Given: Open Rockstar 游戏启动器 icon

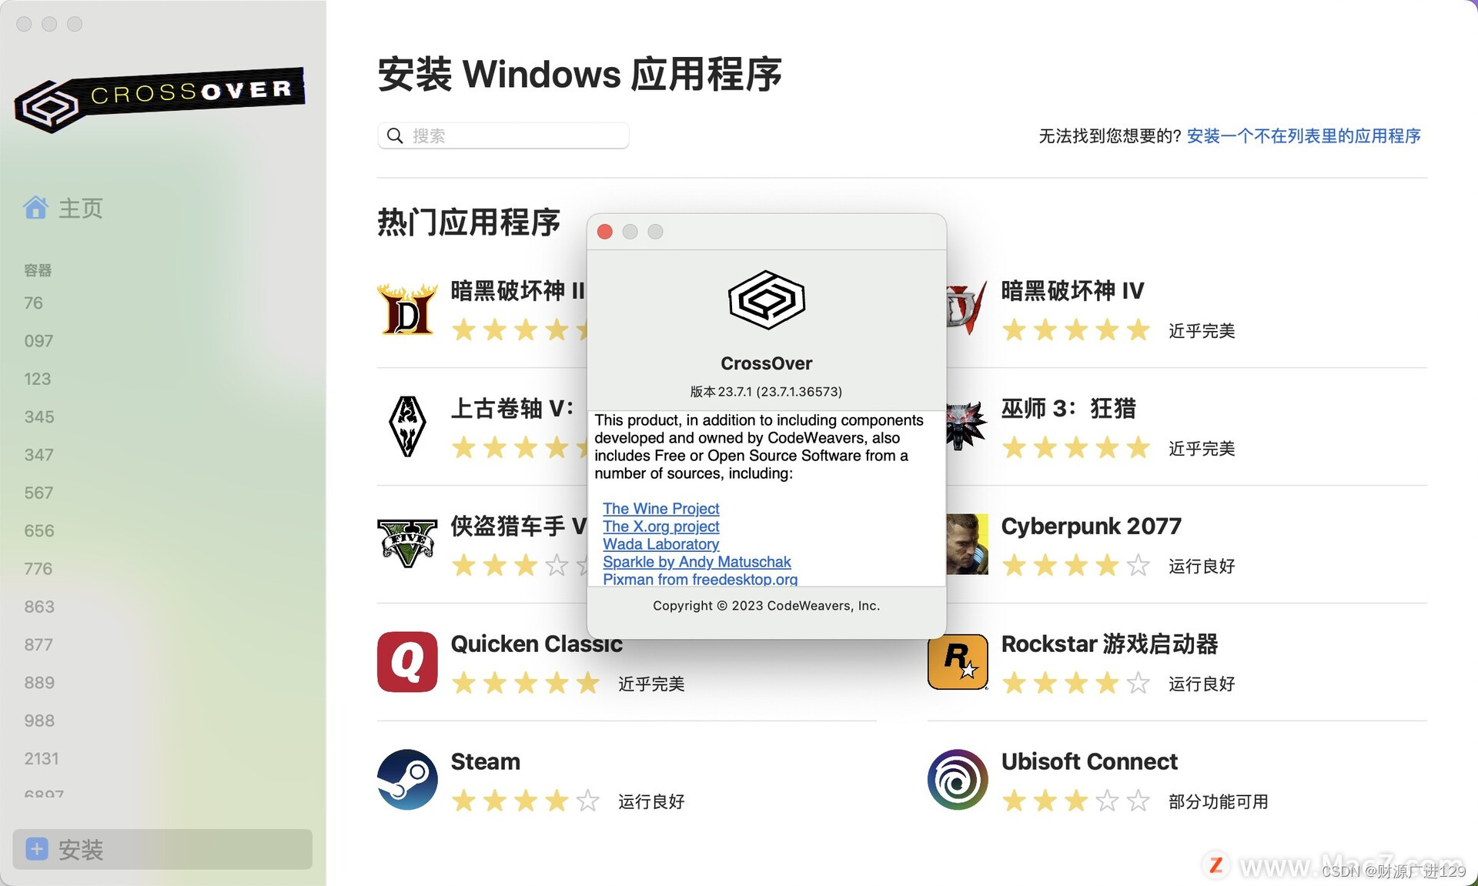Looking at the screenshot, I should click(x=957, y=663).
